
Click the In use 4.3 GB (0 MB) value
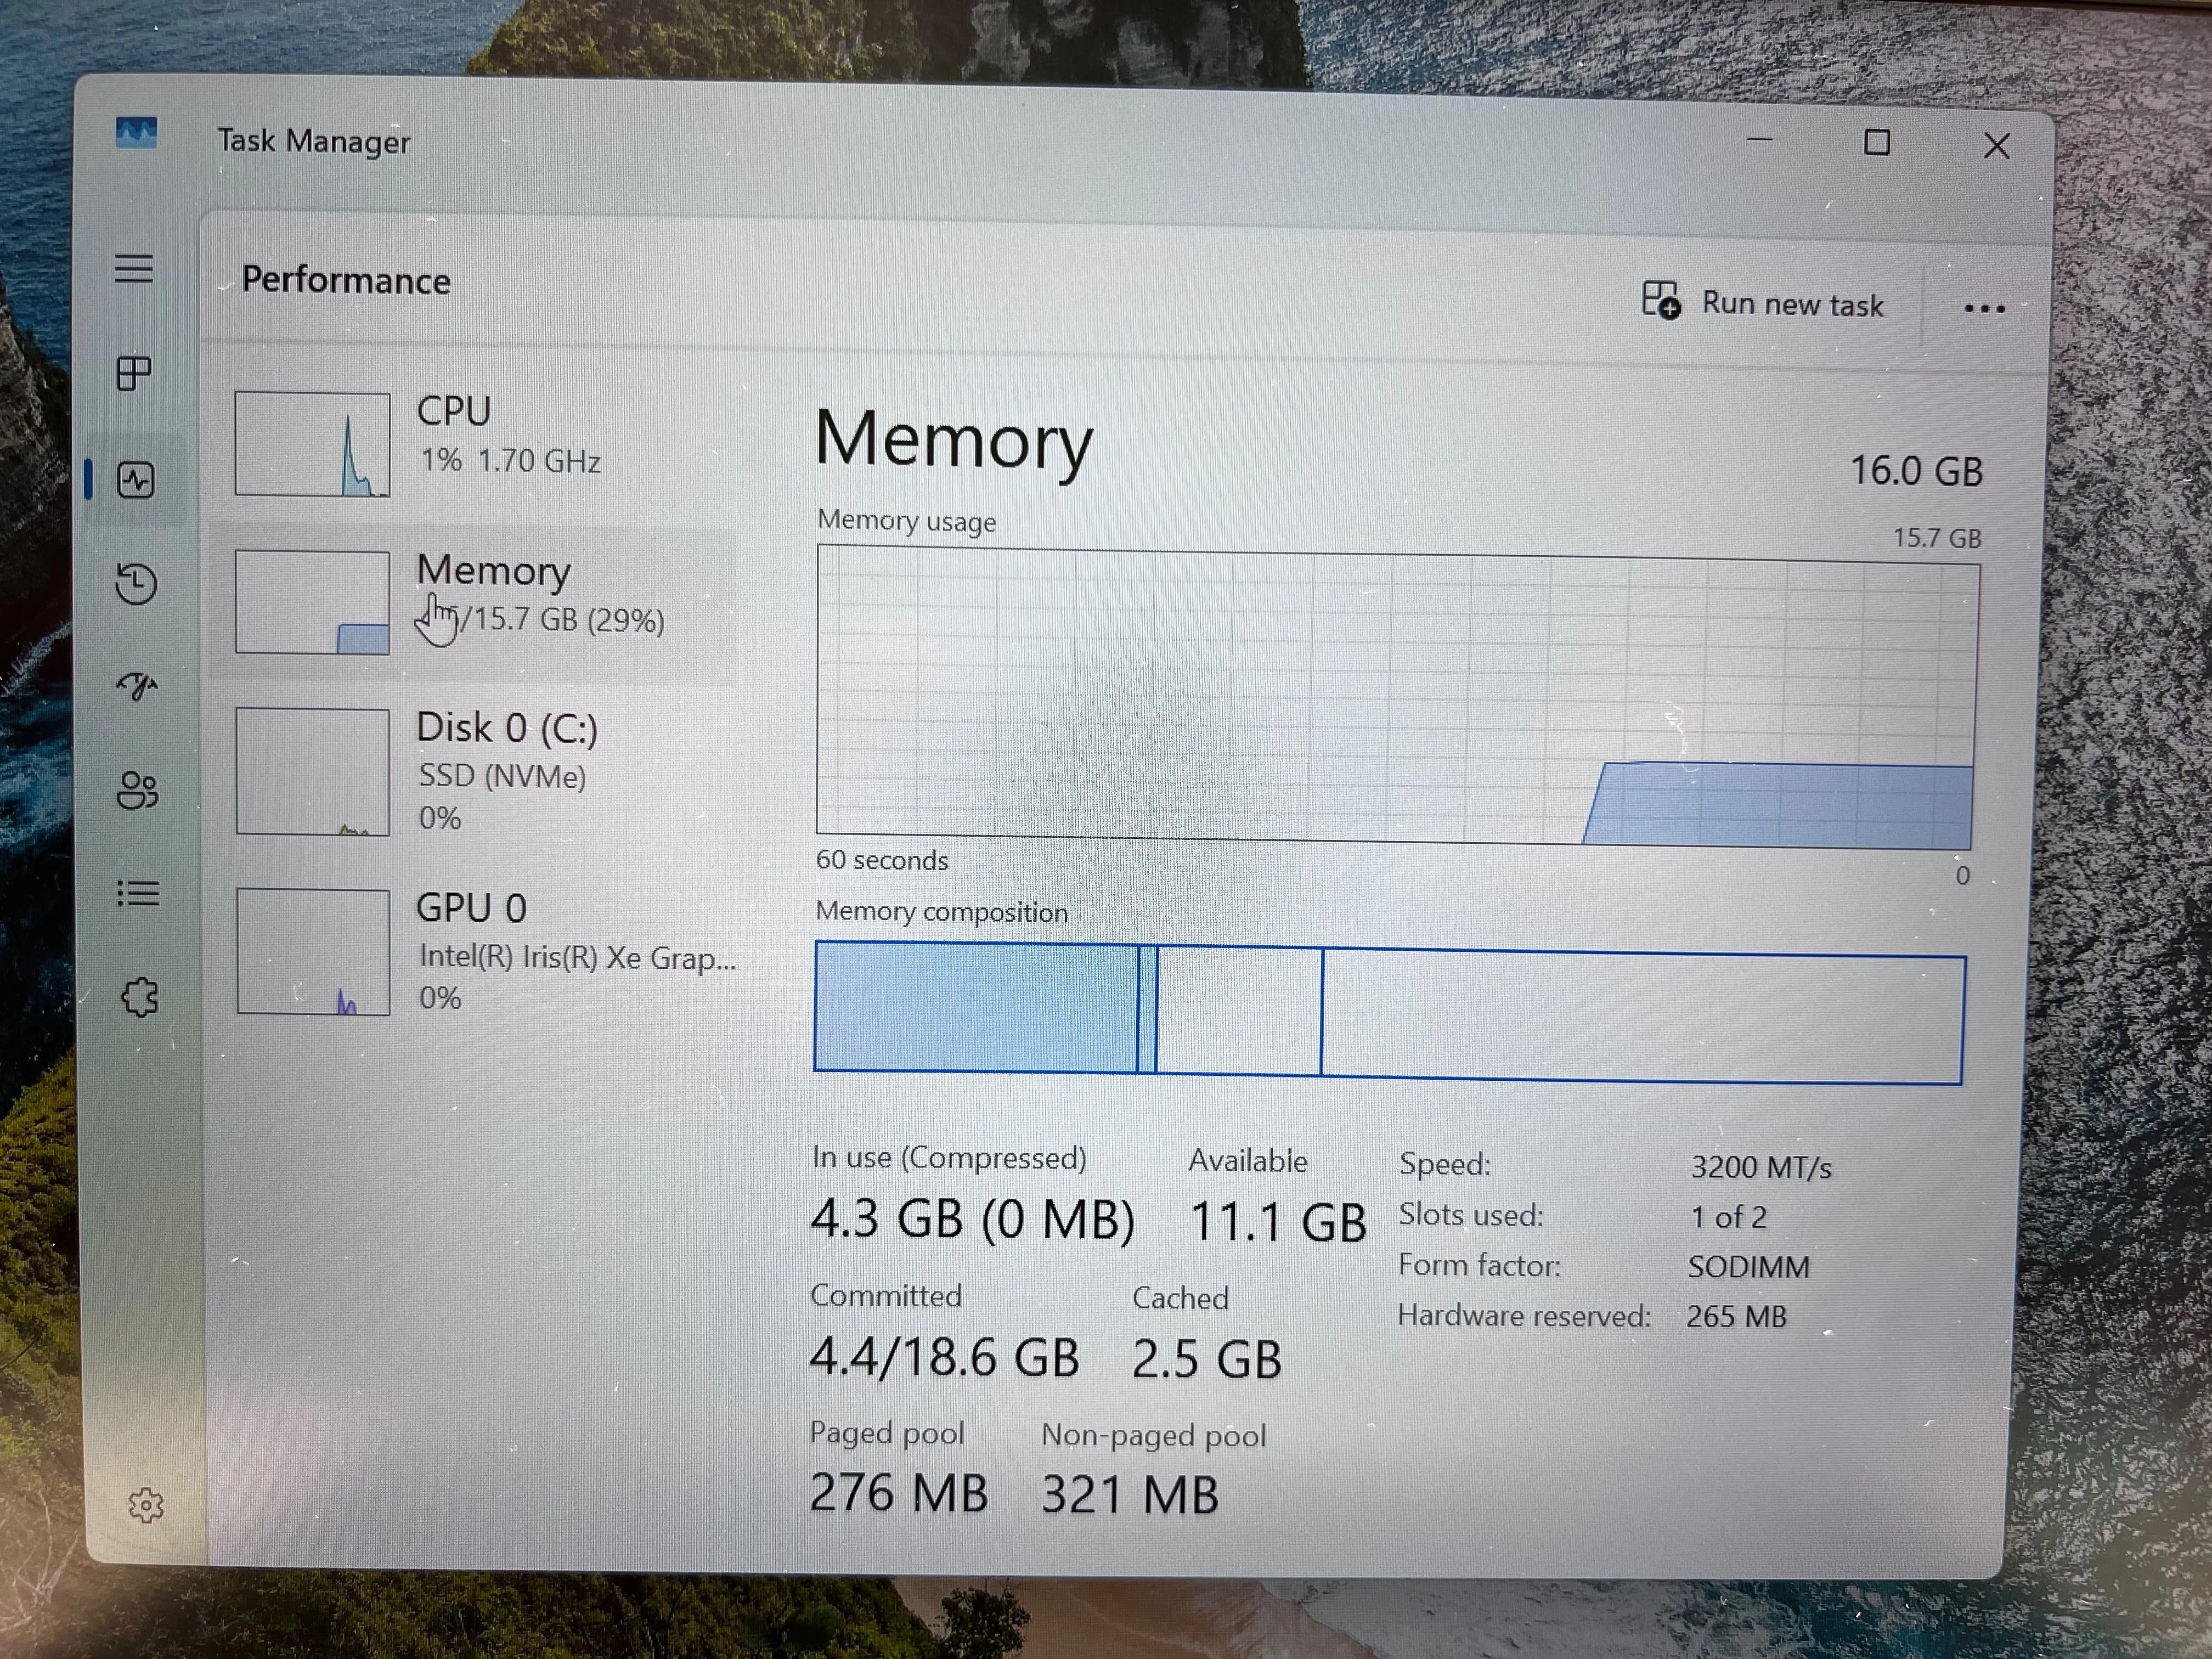972,1219
